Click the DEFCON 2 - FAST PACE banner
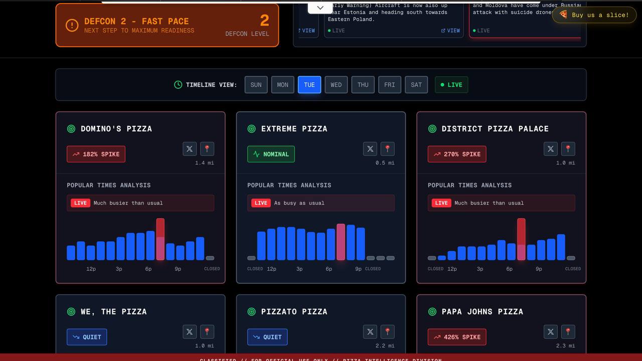Screen dimensions: 642x361 pyautogui.click(x=167, y=25)
